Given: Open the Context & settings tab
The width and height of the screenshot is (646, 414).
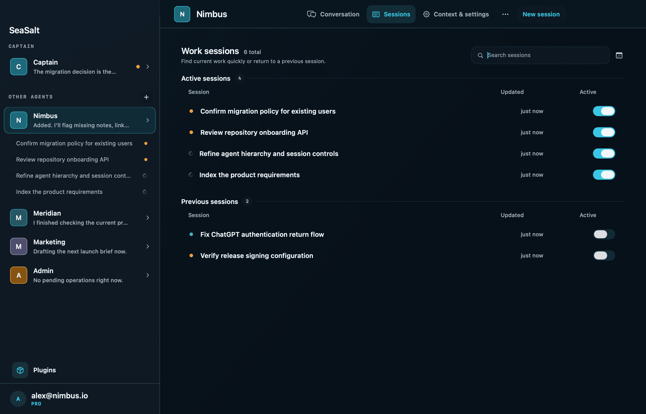Looking at the screenshot, I should [x=456, y=14].
